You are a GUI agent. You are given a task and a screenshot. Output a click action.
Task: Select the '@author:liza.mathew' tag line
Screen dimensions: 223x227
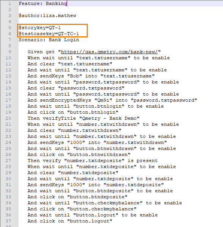coord(47,15)
